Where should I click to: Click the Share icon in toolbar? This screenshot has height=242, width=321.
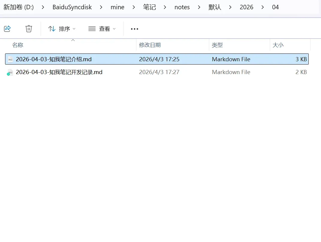pos(7,29)
